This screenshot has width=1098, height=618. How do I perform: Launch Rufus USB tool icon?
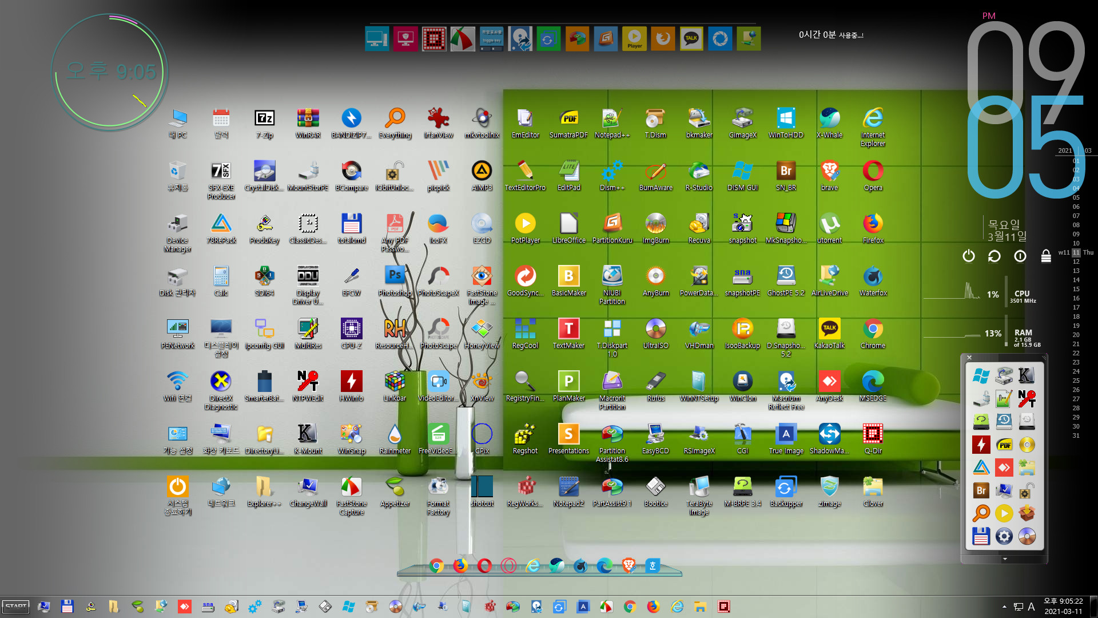click(x=655, y=386)
